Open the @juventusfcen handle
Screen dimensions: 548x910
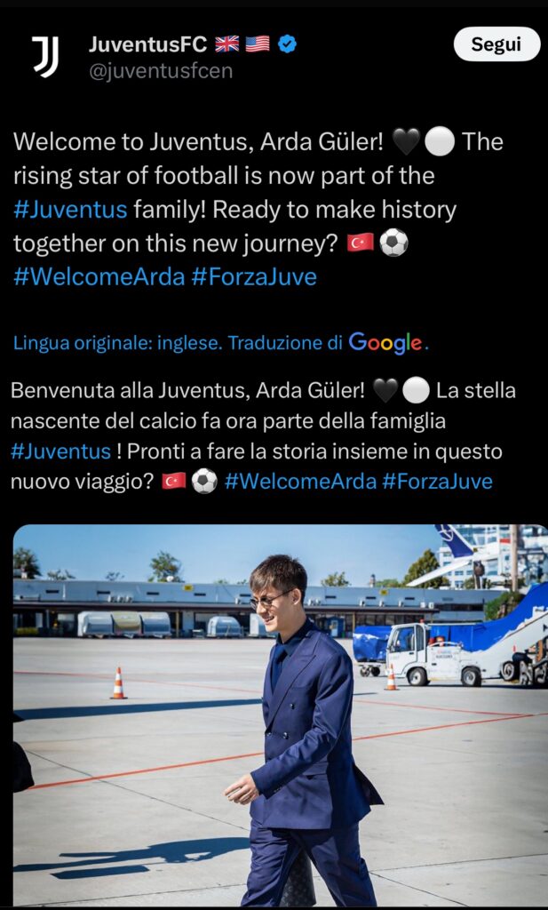[x=161, y=71]
